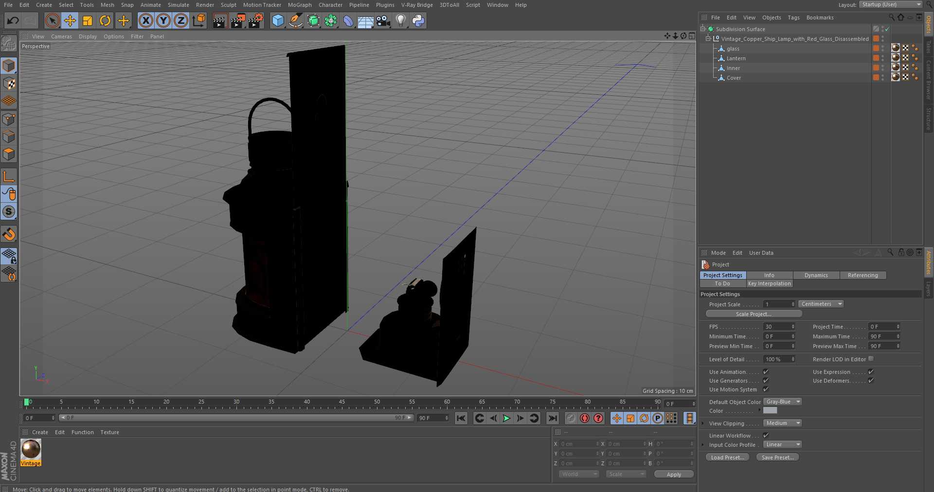
Task: Open the Spline pen tool
Action: [x=295, y=20]
